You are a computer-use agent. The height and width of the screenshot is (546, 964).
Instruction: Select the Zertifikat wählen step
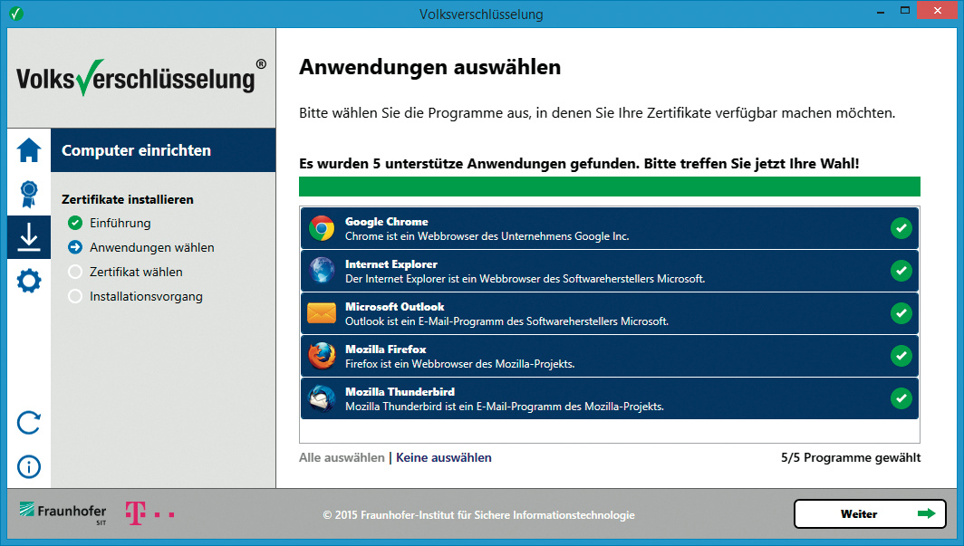coord(136,272)
